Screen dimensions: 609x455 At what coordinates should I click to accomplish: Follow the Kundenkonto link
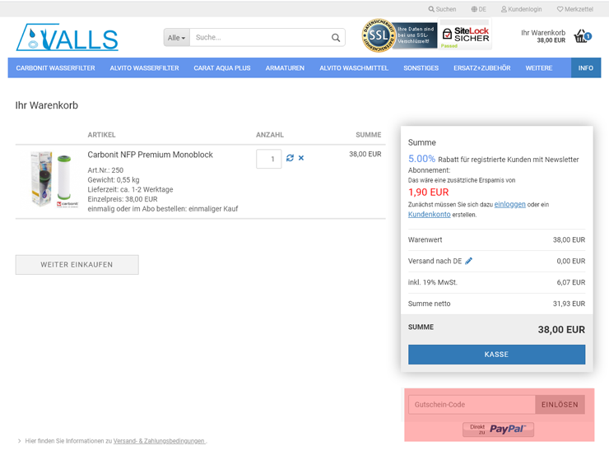[x=429, y=214]
